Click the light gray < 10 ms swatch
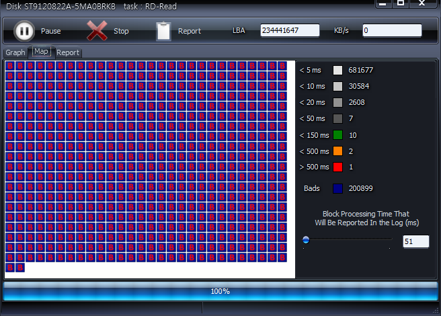The width and height of the screenshot is (441, 316). [338, 86]
